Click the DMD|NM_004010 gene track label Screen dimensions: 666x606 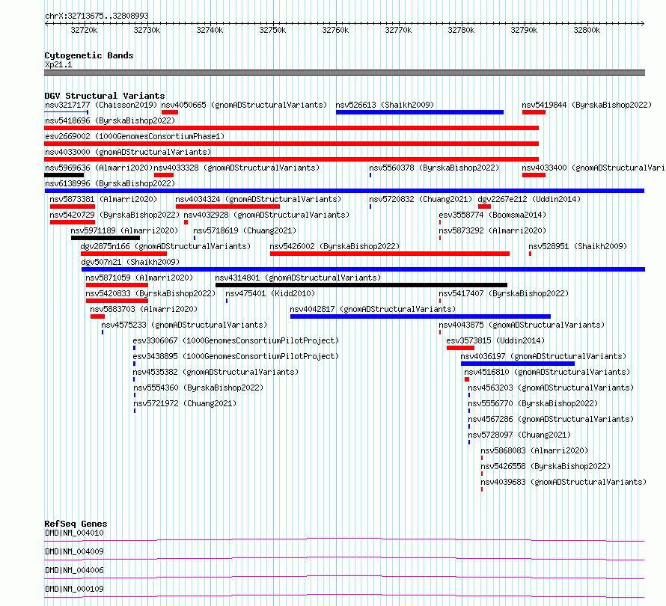tap(74, 533)
